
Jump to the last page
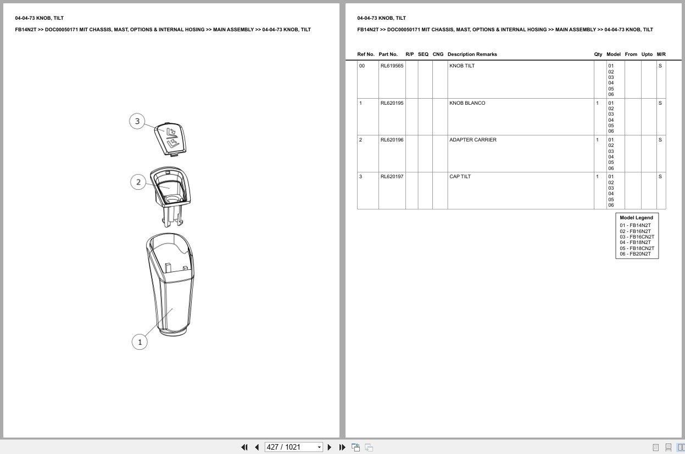(342, 447)
